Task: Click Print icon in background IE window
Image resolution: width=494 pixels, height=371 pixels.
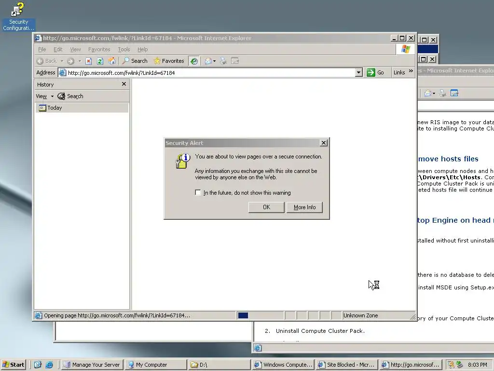Action: [x=443, y=93]
